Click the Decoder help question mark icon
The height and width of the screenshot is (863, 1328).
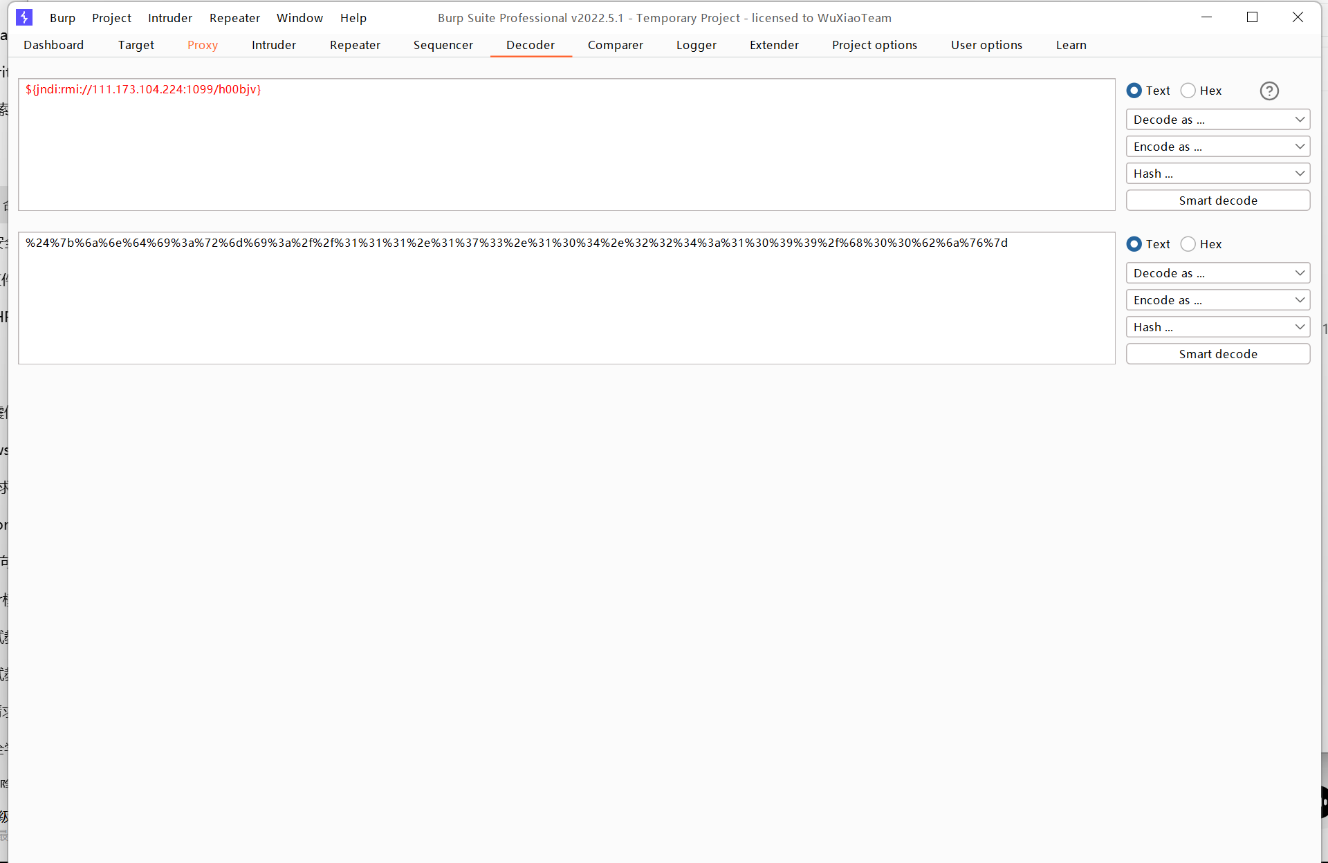pyautogui.click(x=1269, y=91)
